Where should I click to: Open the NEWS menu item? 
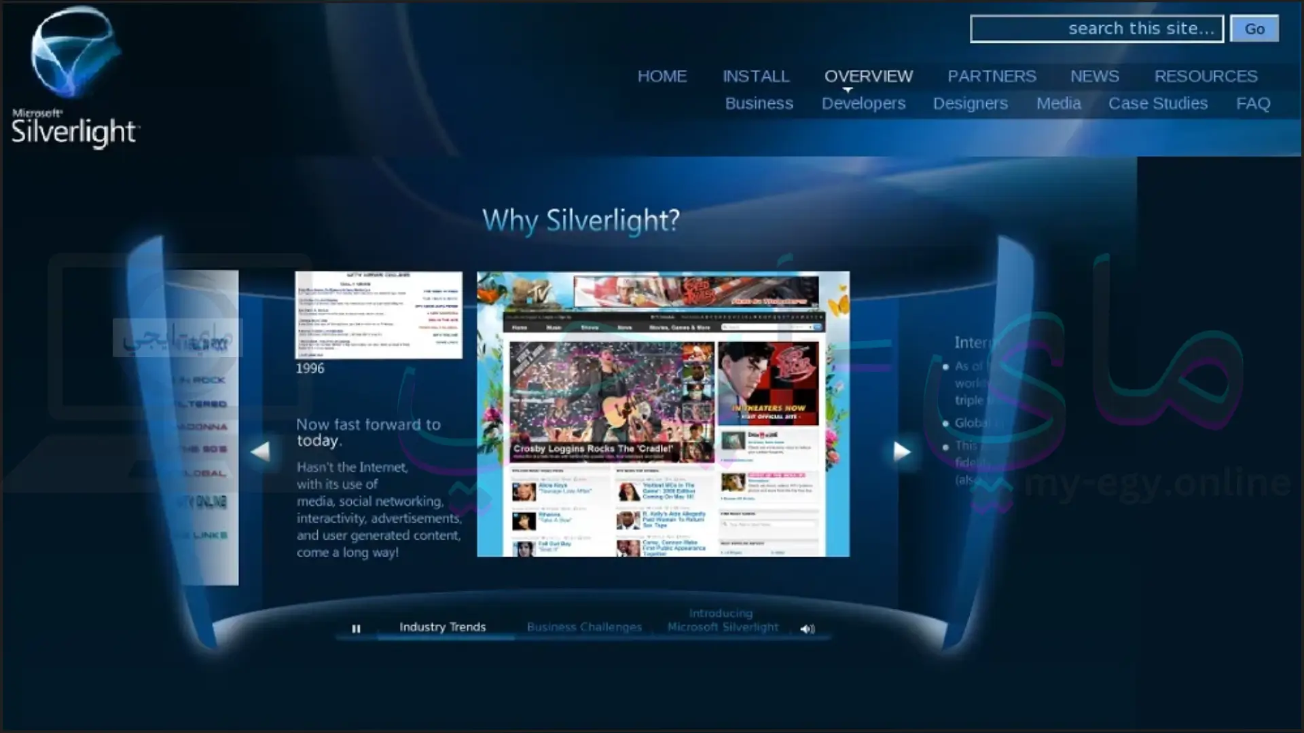[x=1095, y=76]
